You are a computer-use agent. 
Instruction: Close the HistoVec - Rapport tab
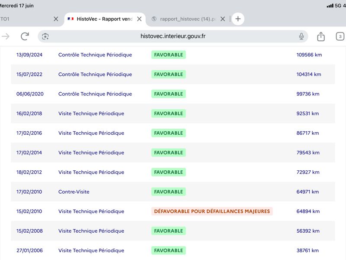[x=139, y=19]
